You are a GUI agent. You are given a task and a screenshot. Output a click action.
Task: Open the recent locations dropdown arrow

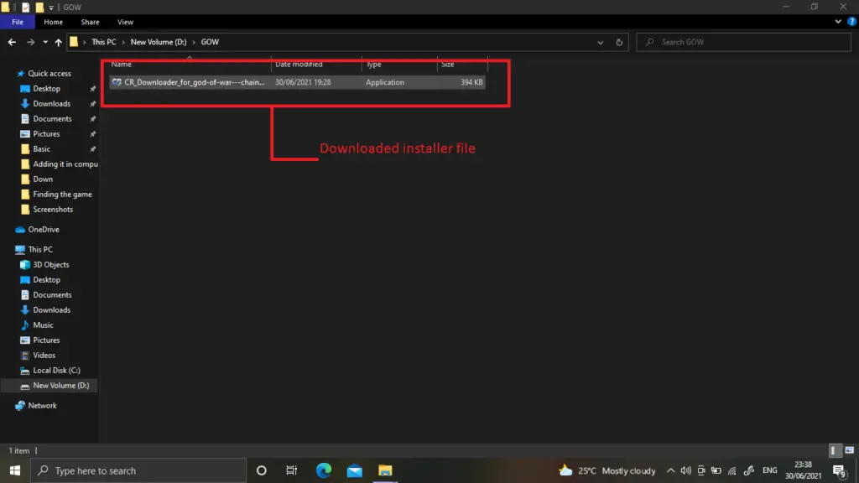coord(45,42)
